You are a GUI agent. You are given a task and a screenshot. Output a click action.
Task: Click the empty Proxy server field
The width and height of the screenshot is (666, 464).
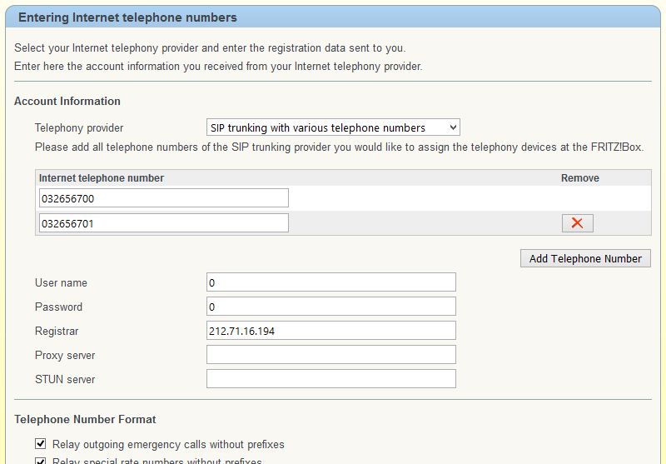[x=331, y=355]
